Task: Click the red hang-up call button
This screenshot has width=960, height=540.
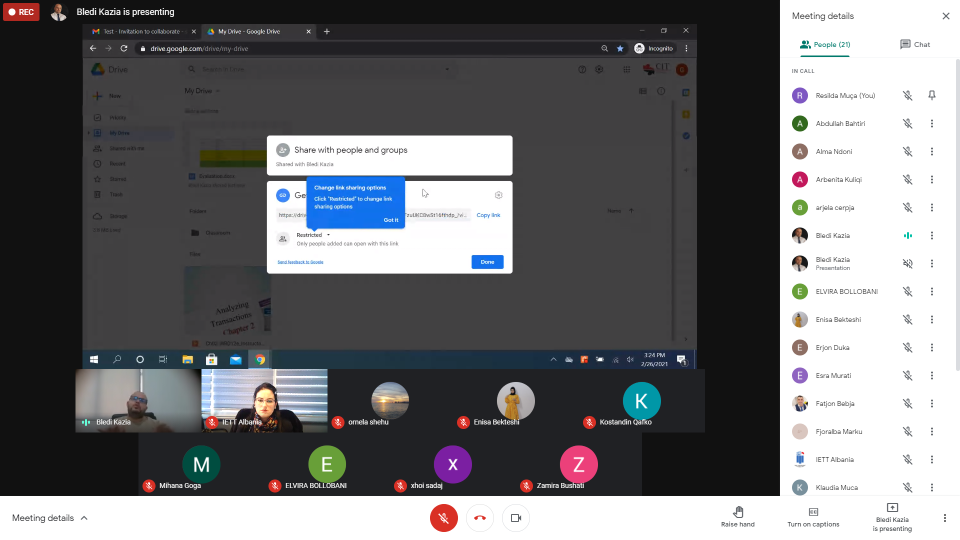Action: point(479,518)
